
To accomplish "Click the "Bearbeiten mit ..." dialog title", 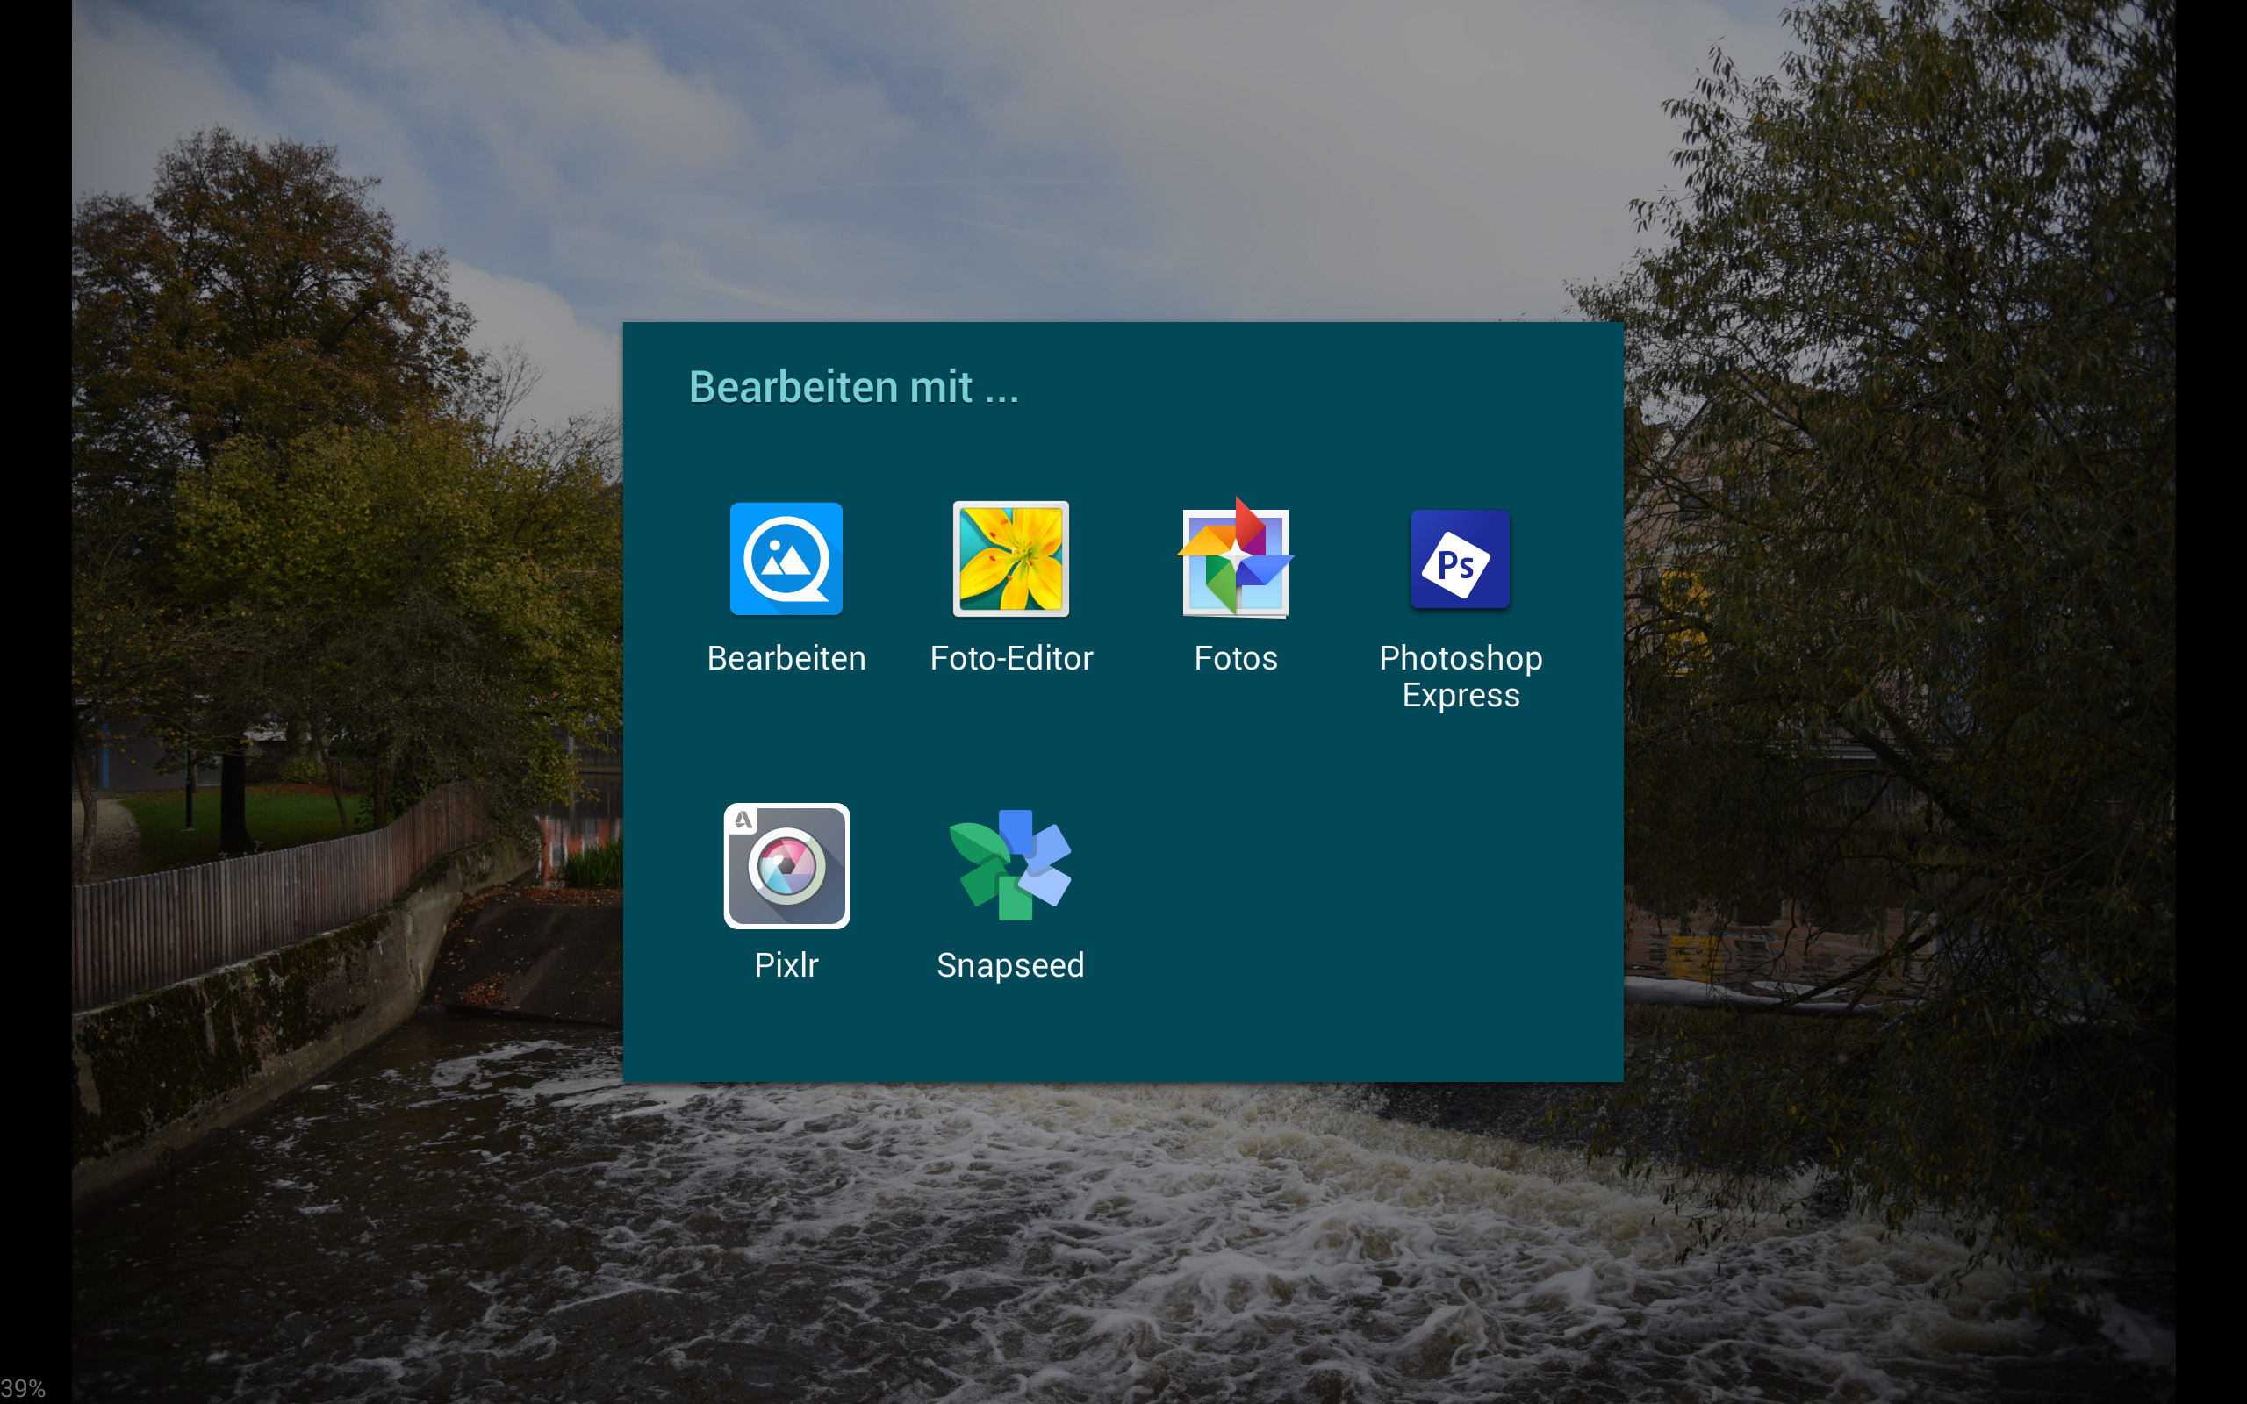I will point(853,386).
